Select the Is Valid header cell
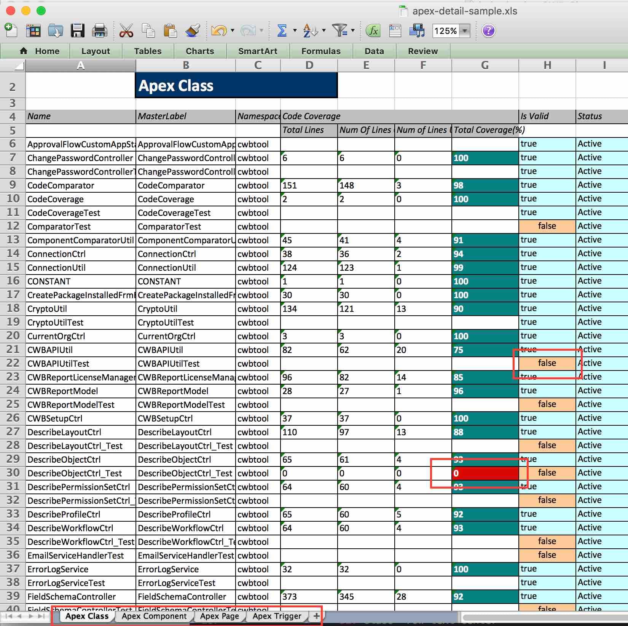 547,116
